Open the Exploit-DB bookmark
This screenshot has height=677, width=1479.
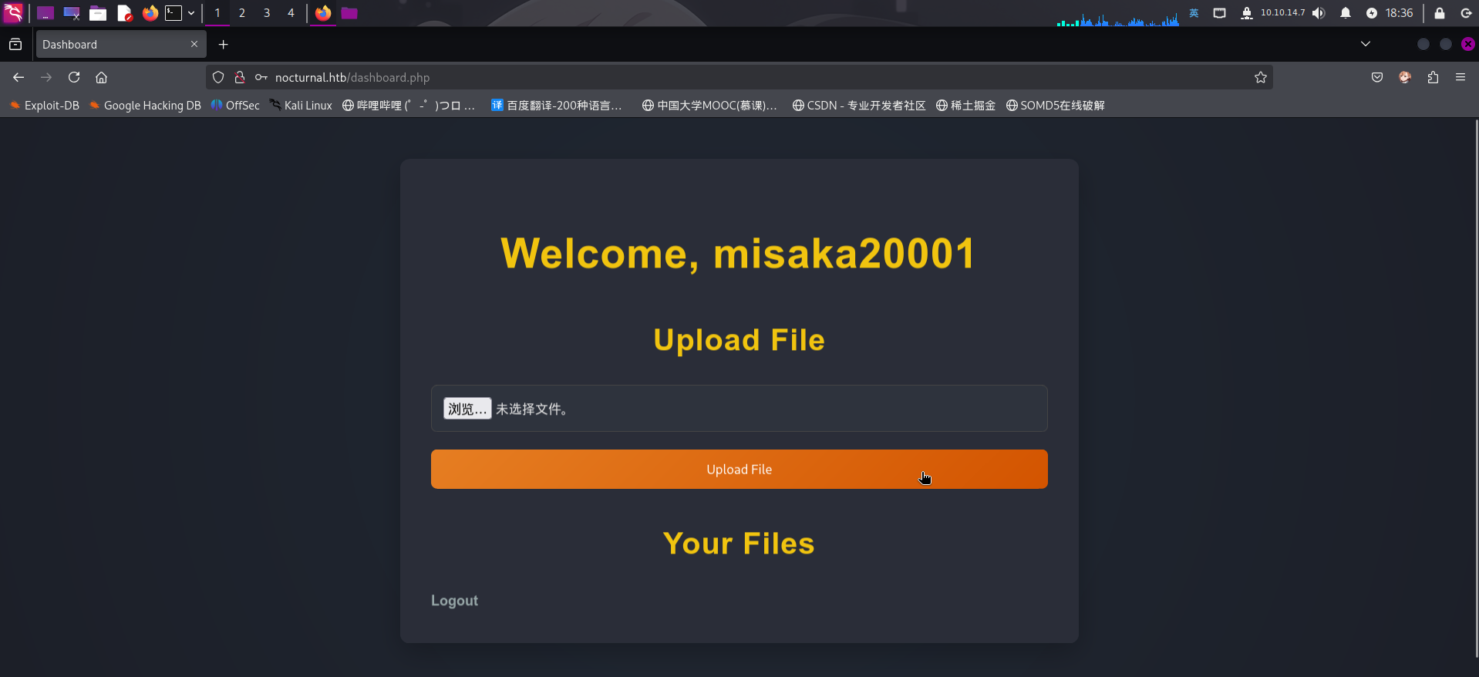(x=45, y=106)
